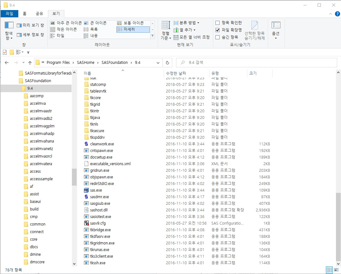Screen dimensions: 341x274
Task: Select details layout (자세히)
Action: pyautogui.click(x=133, y=29)
